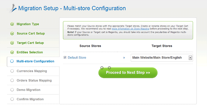Click the migration wizard logo icon
Viewport: 207px width, 110px height.
coord(13,8)
